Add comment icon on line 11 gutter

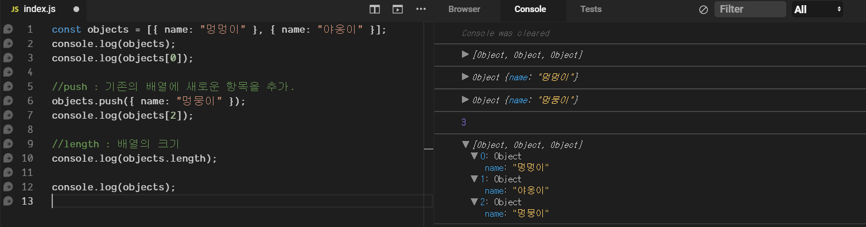click(x=8, y=173)
